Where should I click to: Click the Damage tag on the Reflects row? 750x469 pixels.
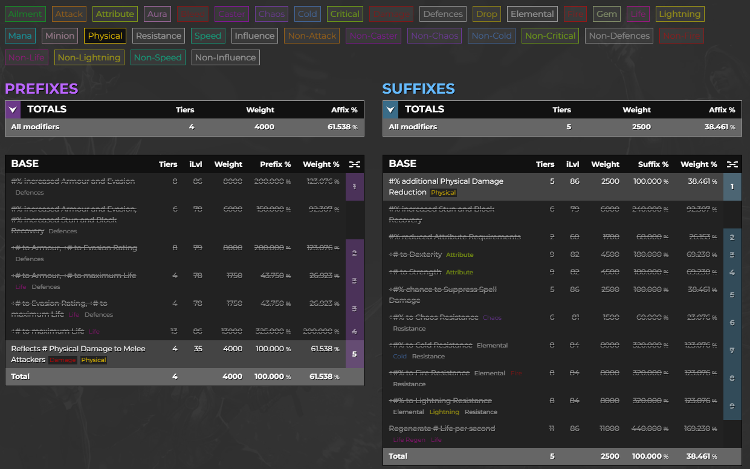tap(63, 360)
